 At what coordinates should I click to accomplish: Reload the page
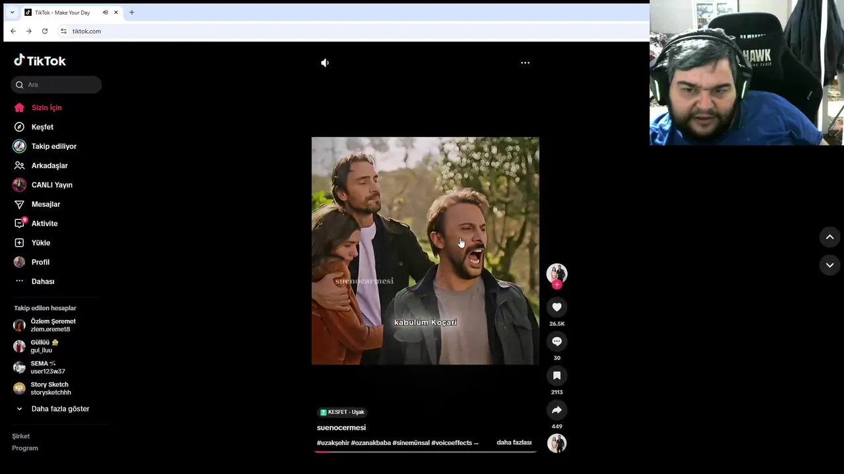(x=45, y=31)
